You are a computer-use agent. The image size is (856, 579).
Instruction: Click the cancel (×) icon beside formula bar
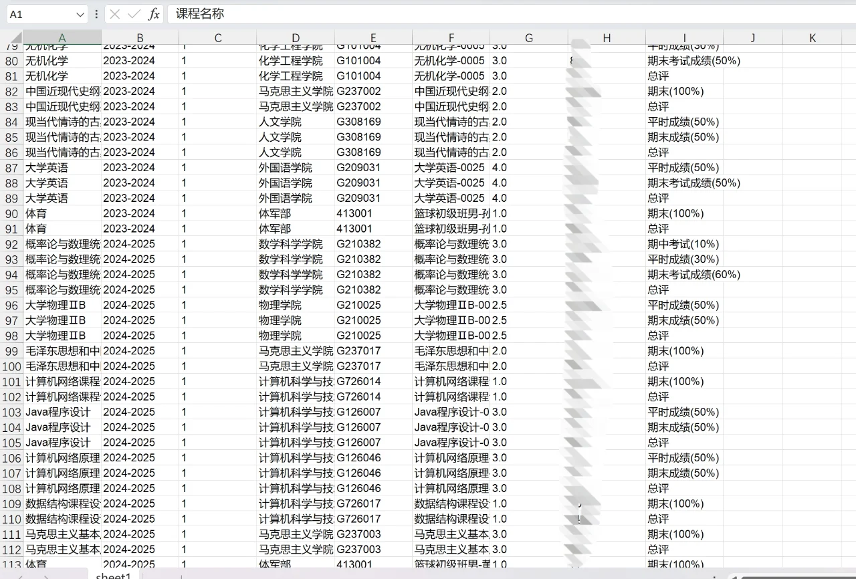pos(115,13)
